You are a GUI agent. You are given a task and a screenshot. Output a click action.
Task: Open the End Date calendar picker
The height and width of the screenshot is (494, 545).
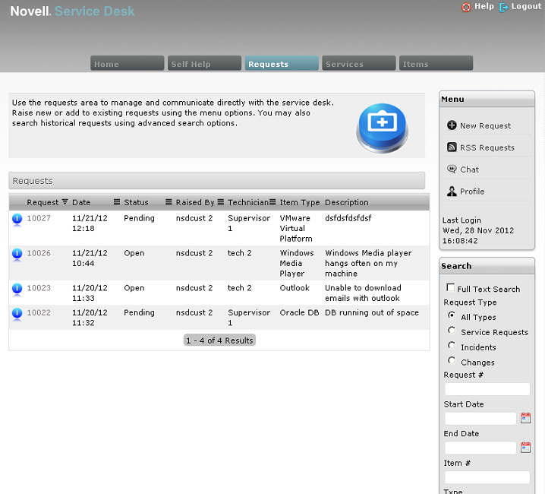tap(525, 447)
